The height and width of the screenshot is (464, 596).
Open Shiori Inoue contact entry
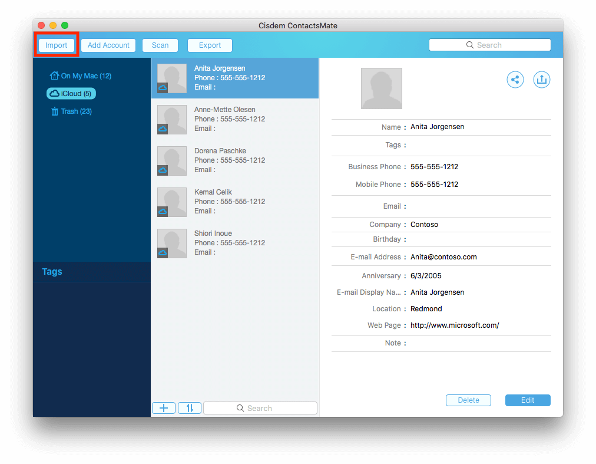[234, 243]
